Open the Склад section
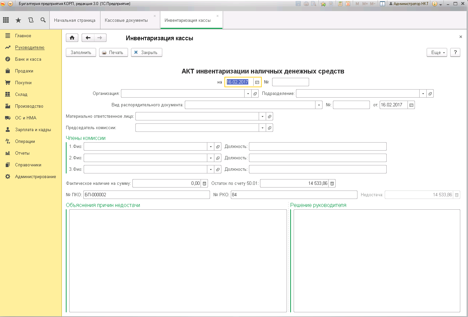The height and width of the screenshot is (317, 468). (21, 94)
